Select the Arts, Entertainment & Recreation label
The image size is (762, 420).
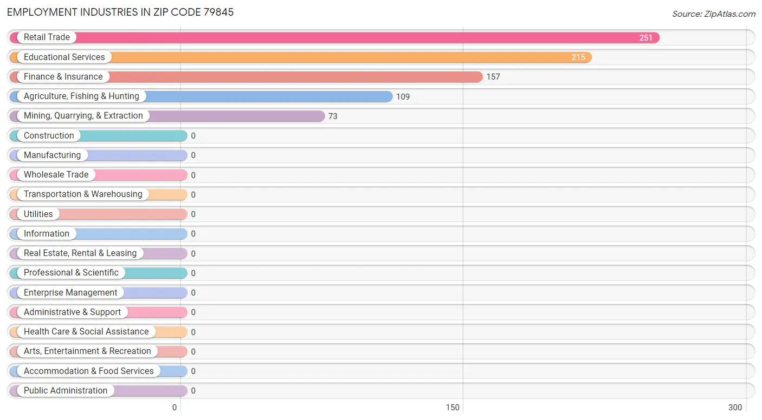(87, 351)
